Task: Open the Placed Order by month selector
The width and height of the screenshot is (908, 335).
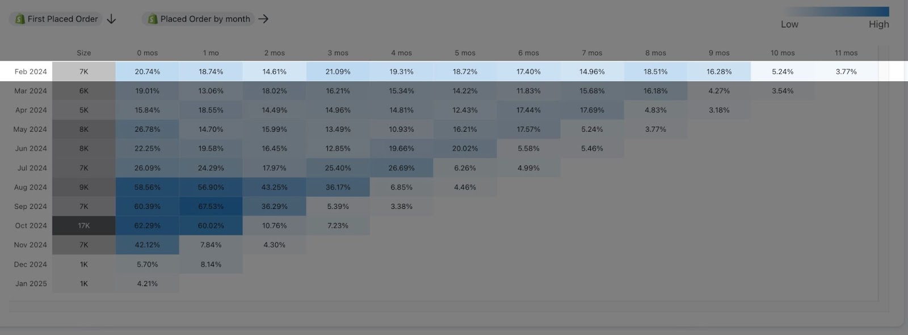Action: point(205,19)
